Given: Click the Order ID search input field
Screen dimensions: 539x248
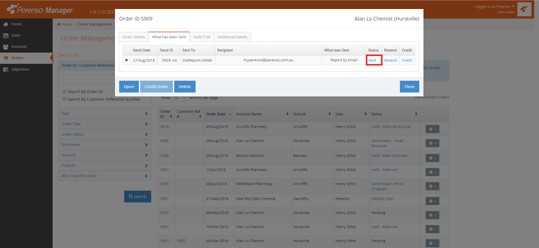Looking at the screenshot, I should pyautogui.click(x=89, y=79).
